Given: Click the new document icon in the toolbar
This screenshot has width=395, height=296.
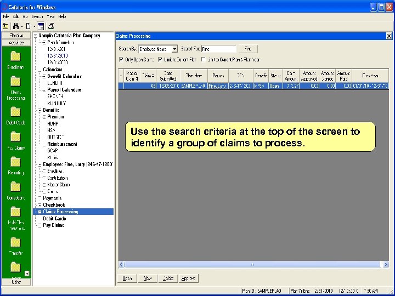Looking at the screenshot, I should pos(28,26).
